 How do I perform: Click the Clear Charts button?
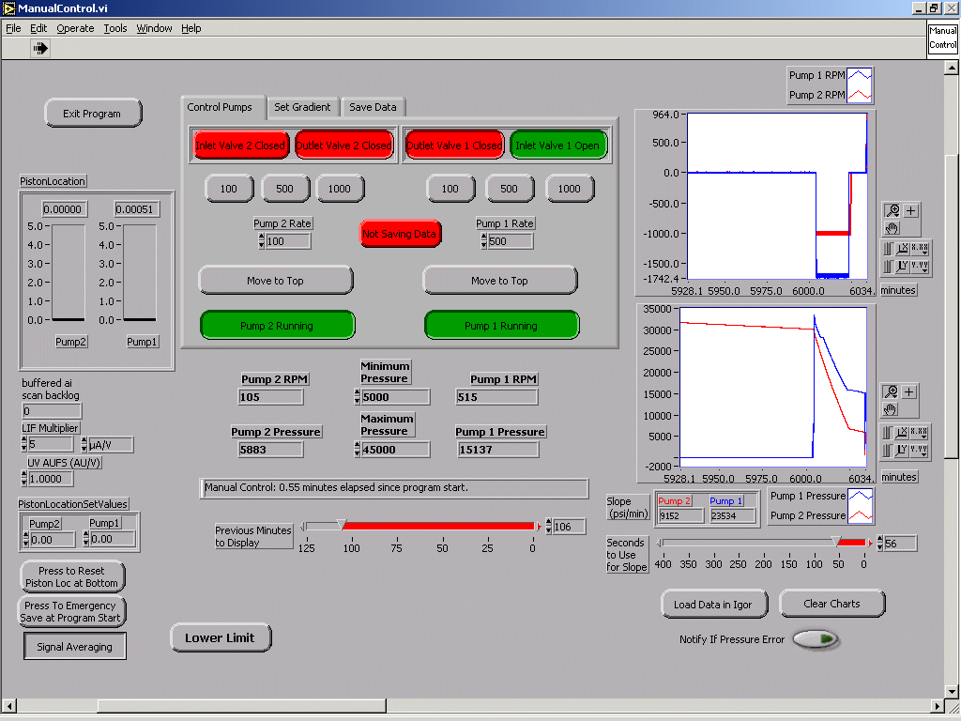(x=831, y=604)
